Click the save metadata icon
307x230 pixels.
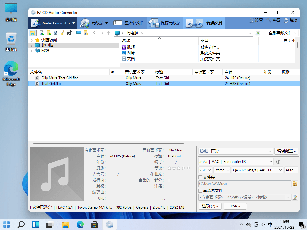[x=154, y=23]
